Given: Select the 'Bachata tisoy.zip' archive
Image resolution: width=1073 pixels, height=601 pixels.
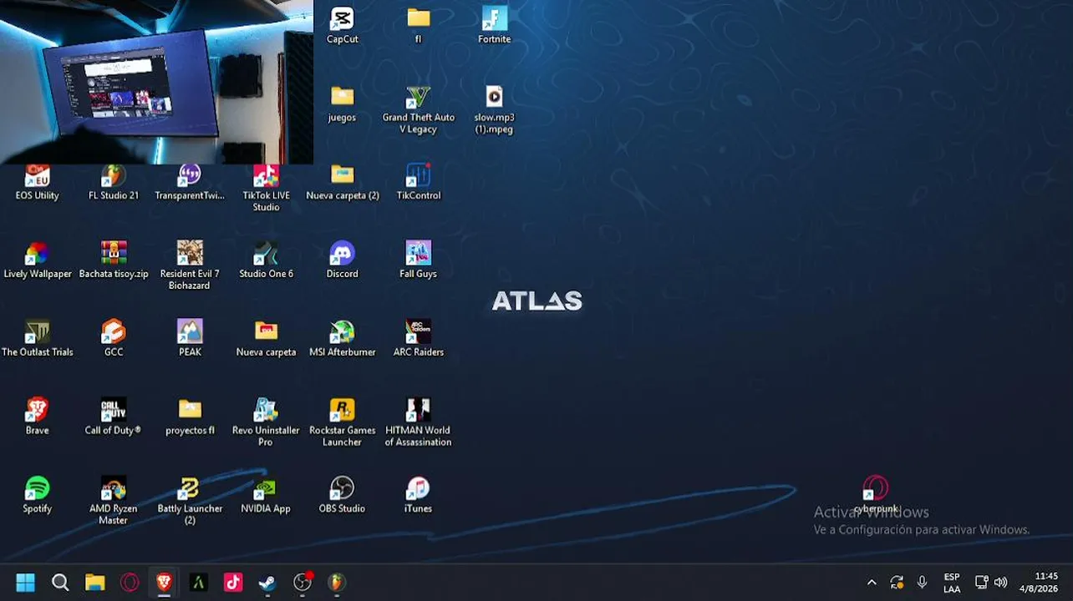Looking at the screenshot, I should pos(114,260).
